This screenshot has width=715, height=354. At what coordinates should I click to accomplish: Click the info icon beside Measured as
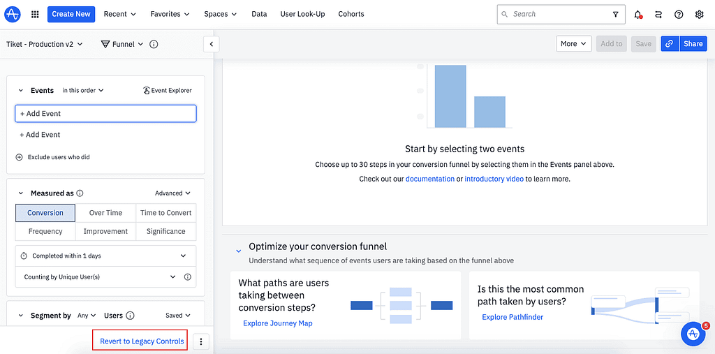click(x=80, y=193)
